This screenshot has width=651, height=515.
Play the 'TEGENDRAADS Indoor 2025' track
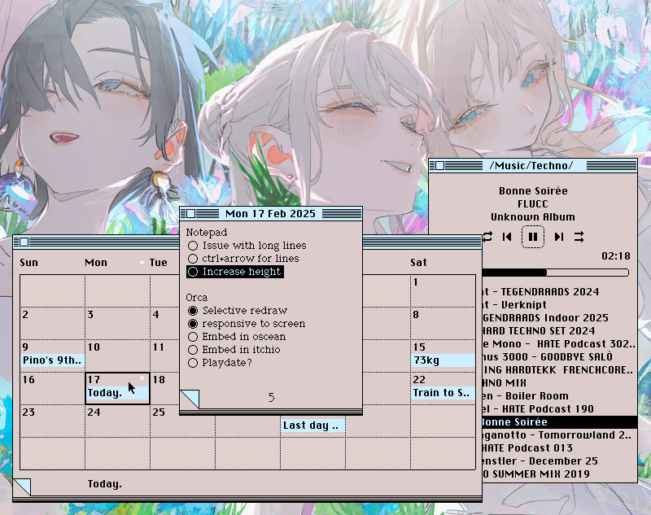tap(560, 318)
